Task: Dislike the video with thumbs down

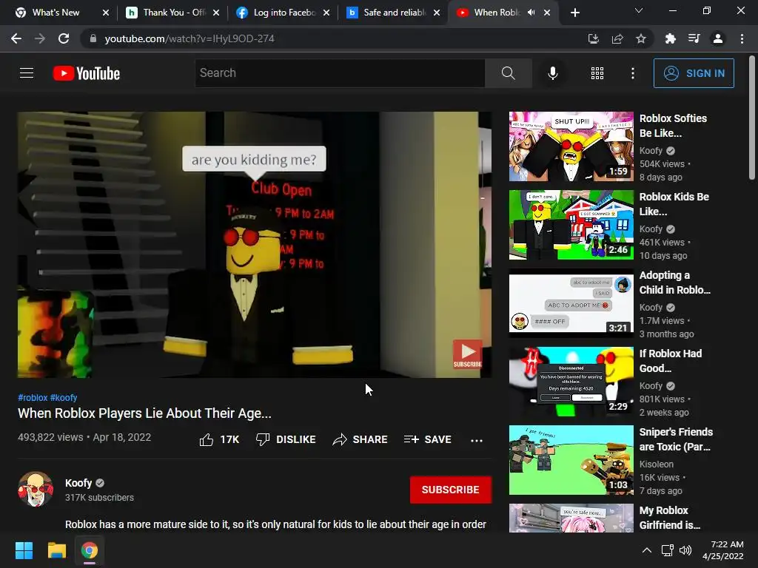Action: [x=286, y=439]
